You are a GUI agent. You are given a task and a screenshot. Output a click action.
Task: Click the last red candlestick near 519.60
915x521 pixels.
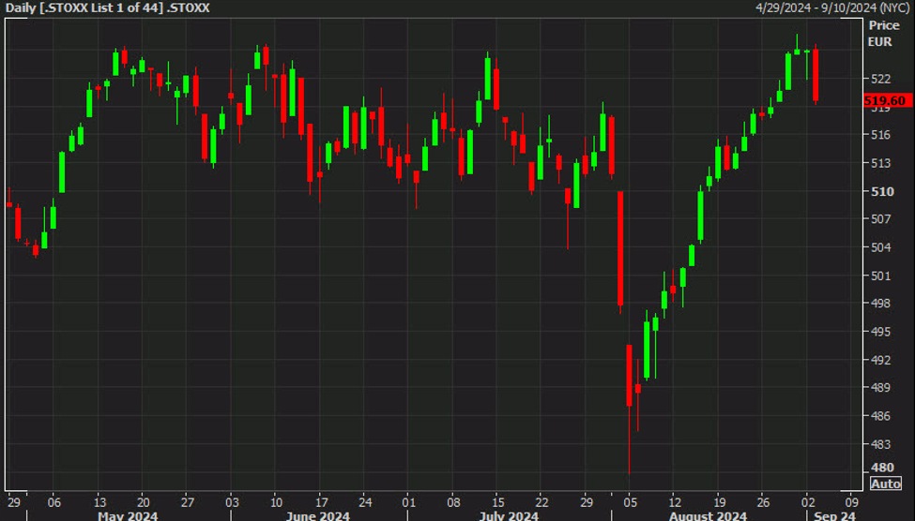tap(816, 75)
